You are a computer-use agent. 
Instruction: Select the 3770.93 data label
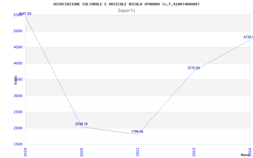click(194, 68)
